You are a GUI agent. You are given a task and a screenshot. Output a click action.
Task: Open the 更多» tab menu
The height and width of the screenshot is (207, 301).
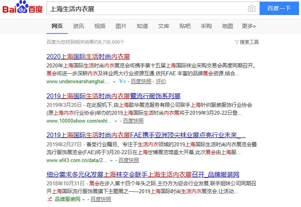[249, 26]
